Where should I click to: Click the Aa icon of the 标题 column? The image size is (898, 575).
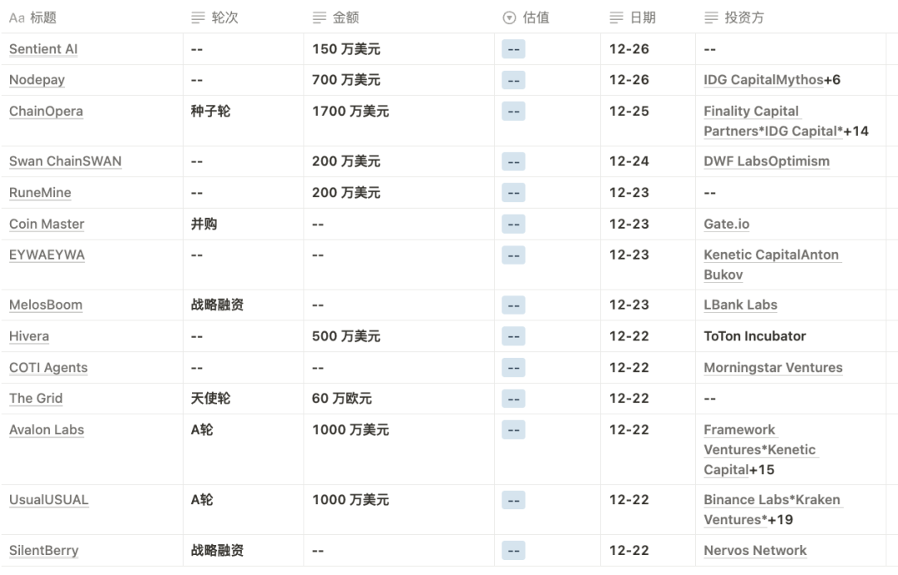point(17,17)
